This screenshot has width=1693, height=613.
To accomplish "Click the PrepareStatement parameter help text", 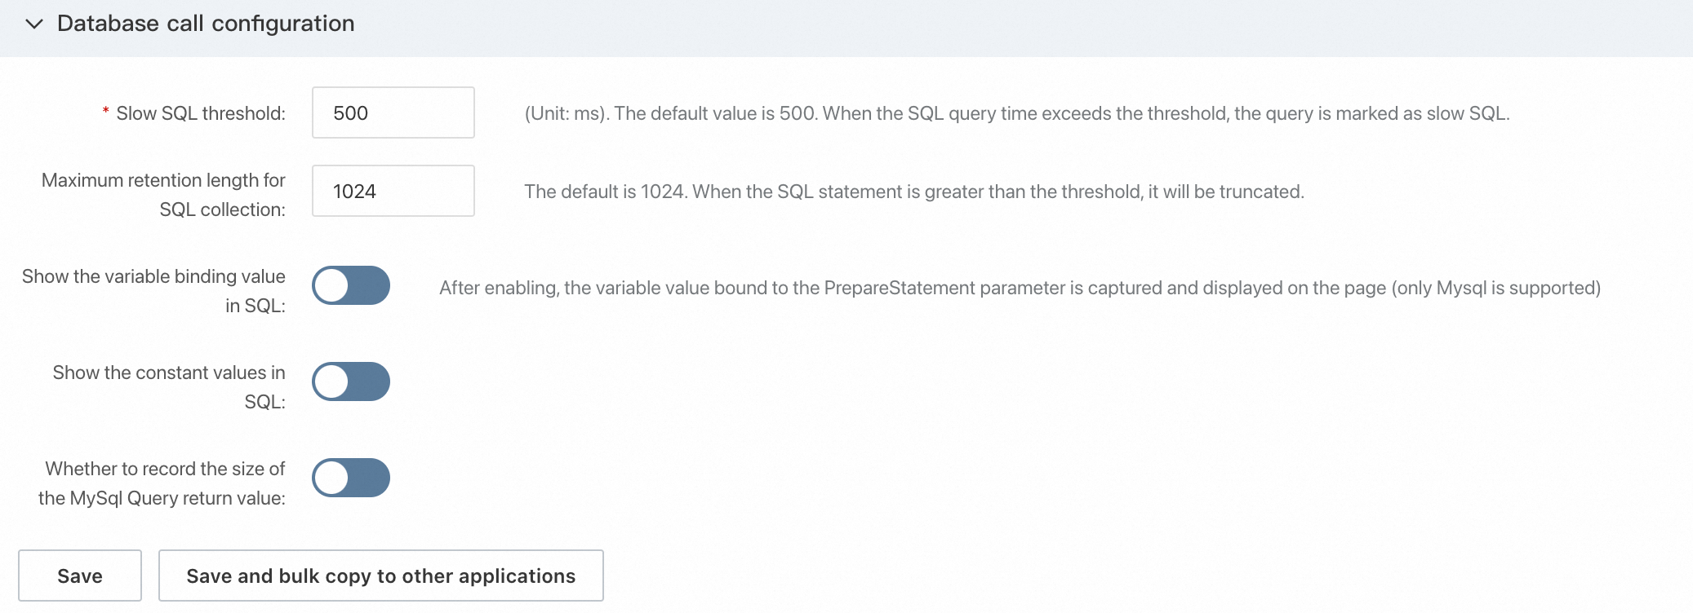I will pos(1020,288).
